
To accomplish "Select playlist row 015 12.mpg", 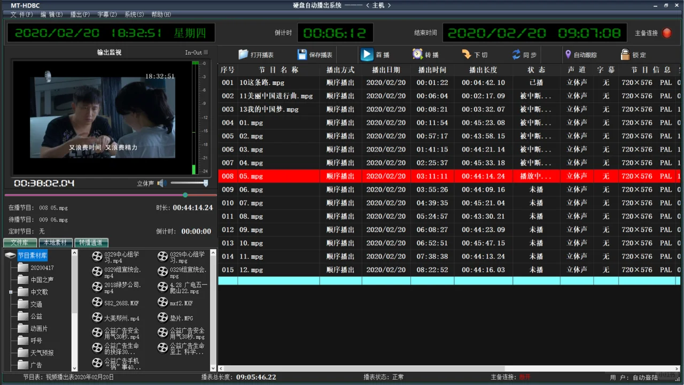I will pos(449,269).
